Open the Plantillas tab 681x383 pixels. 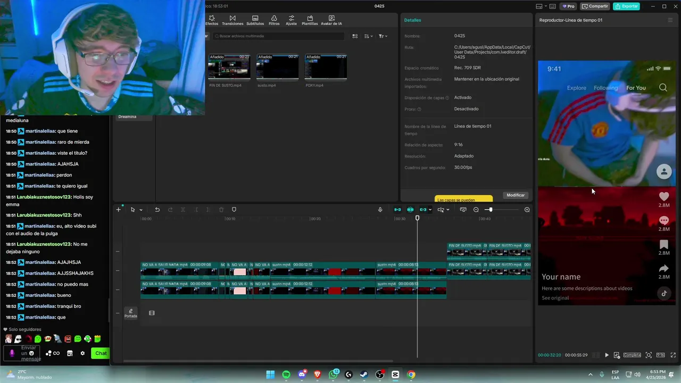[310, 20]
